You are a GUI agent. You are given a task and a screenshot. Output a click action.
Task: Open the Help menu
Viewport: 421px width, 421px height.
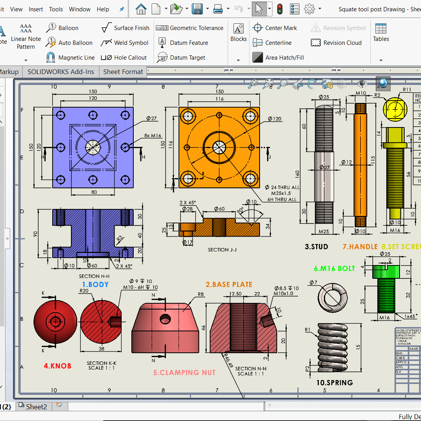click(x=103, y=9)
